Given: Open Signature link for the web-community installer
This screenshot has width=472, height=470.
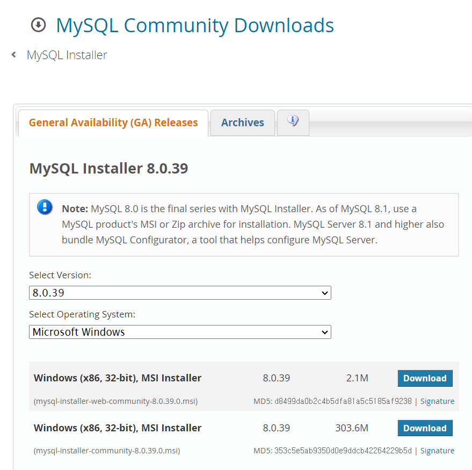Looking at the screenshot, I should click(437, 401).
